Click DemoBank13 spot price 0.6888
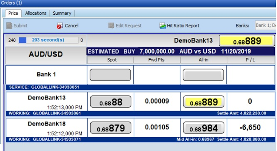This screenshot has width=277, height=151. coord(110,102)
